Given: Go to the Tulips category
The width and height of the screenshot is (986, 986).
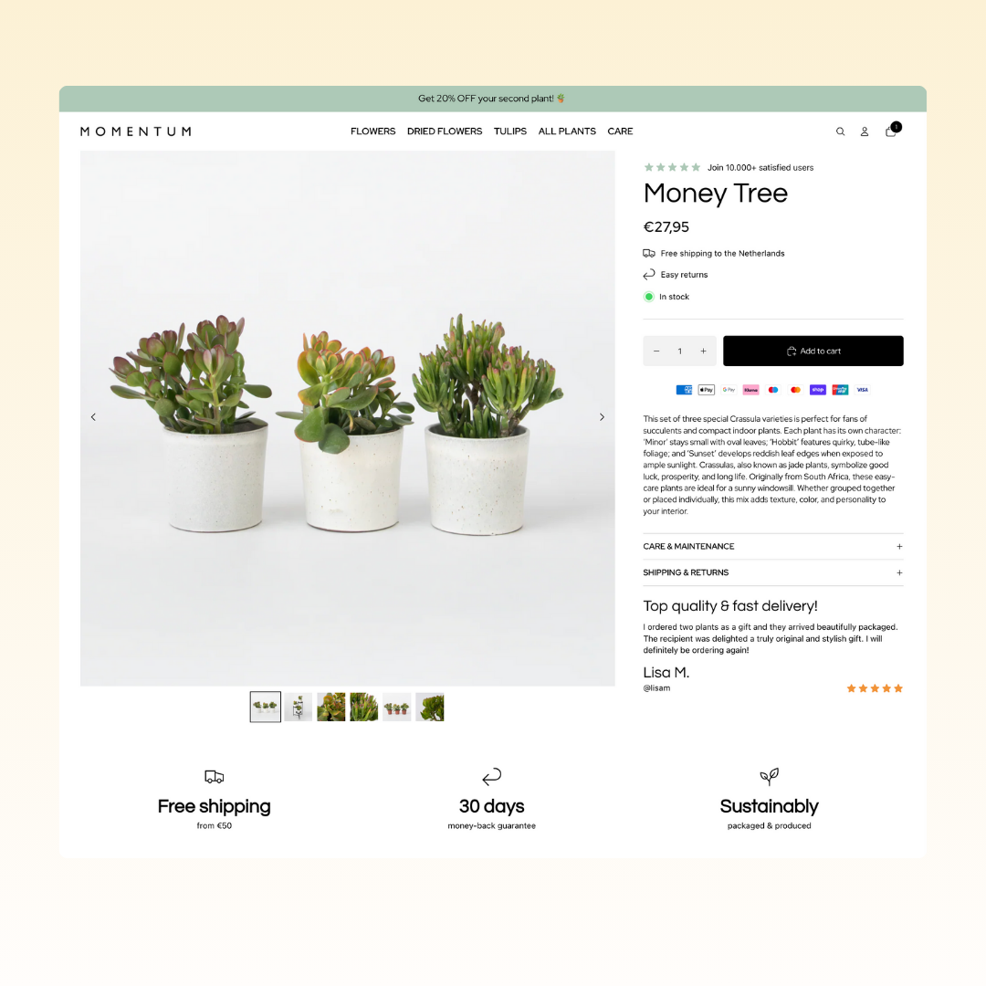Looking at the screenshot, I should coord(510,131).
